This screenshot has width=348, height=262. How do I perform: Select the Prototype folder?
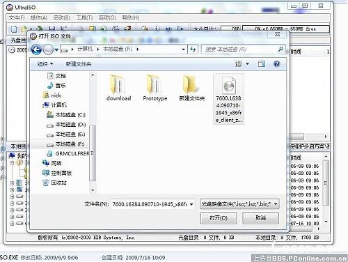155,88
